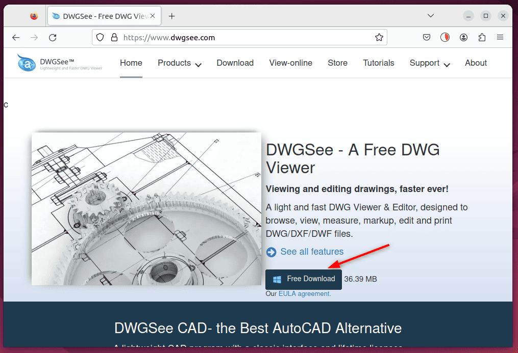The image size is (518, 353).
Task: Close the DWGSee tab
Action: click(x=153, y=16)
